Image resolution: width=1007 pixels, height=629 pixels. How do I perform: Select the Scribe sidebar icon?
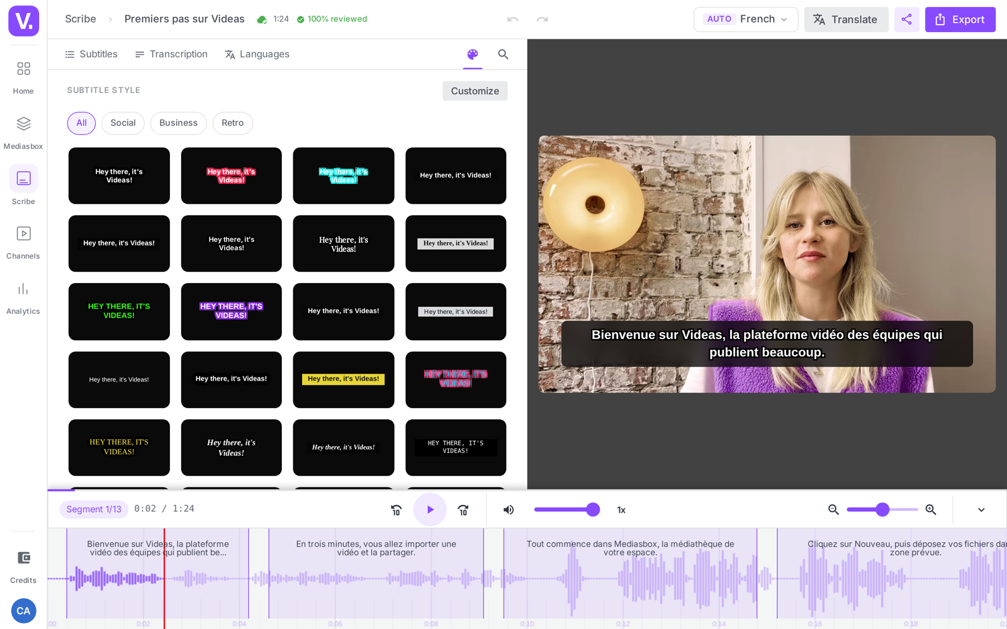coord(23,186)
